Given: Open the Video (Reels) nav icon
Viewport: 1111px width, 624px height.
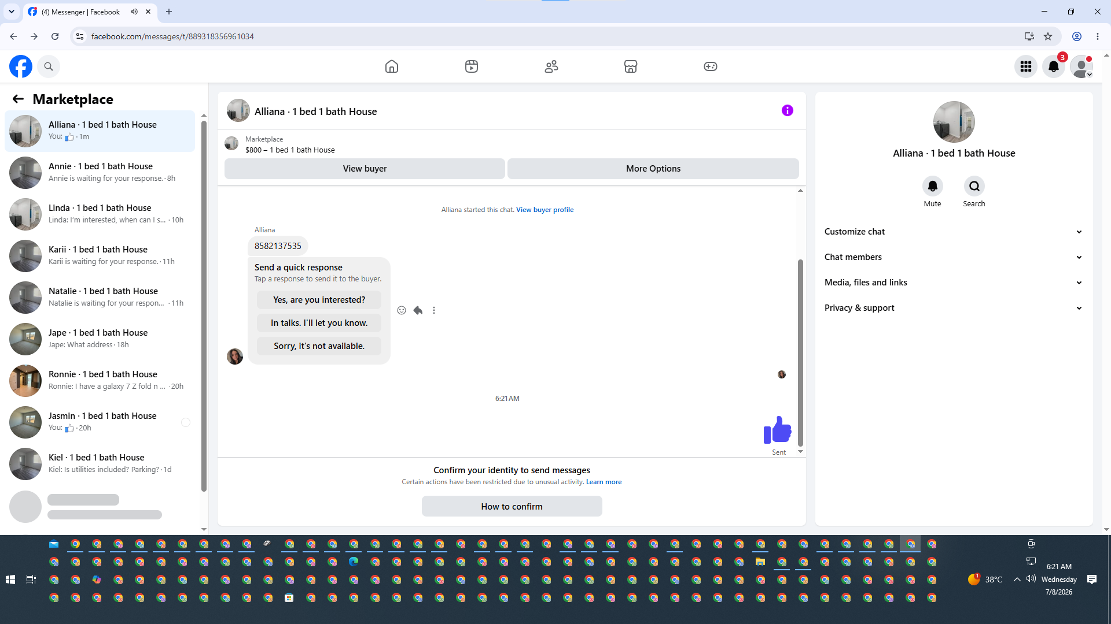Looking at the screenshot, I should pyautogui.click(x=472, y=66).
